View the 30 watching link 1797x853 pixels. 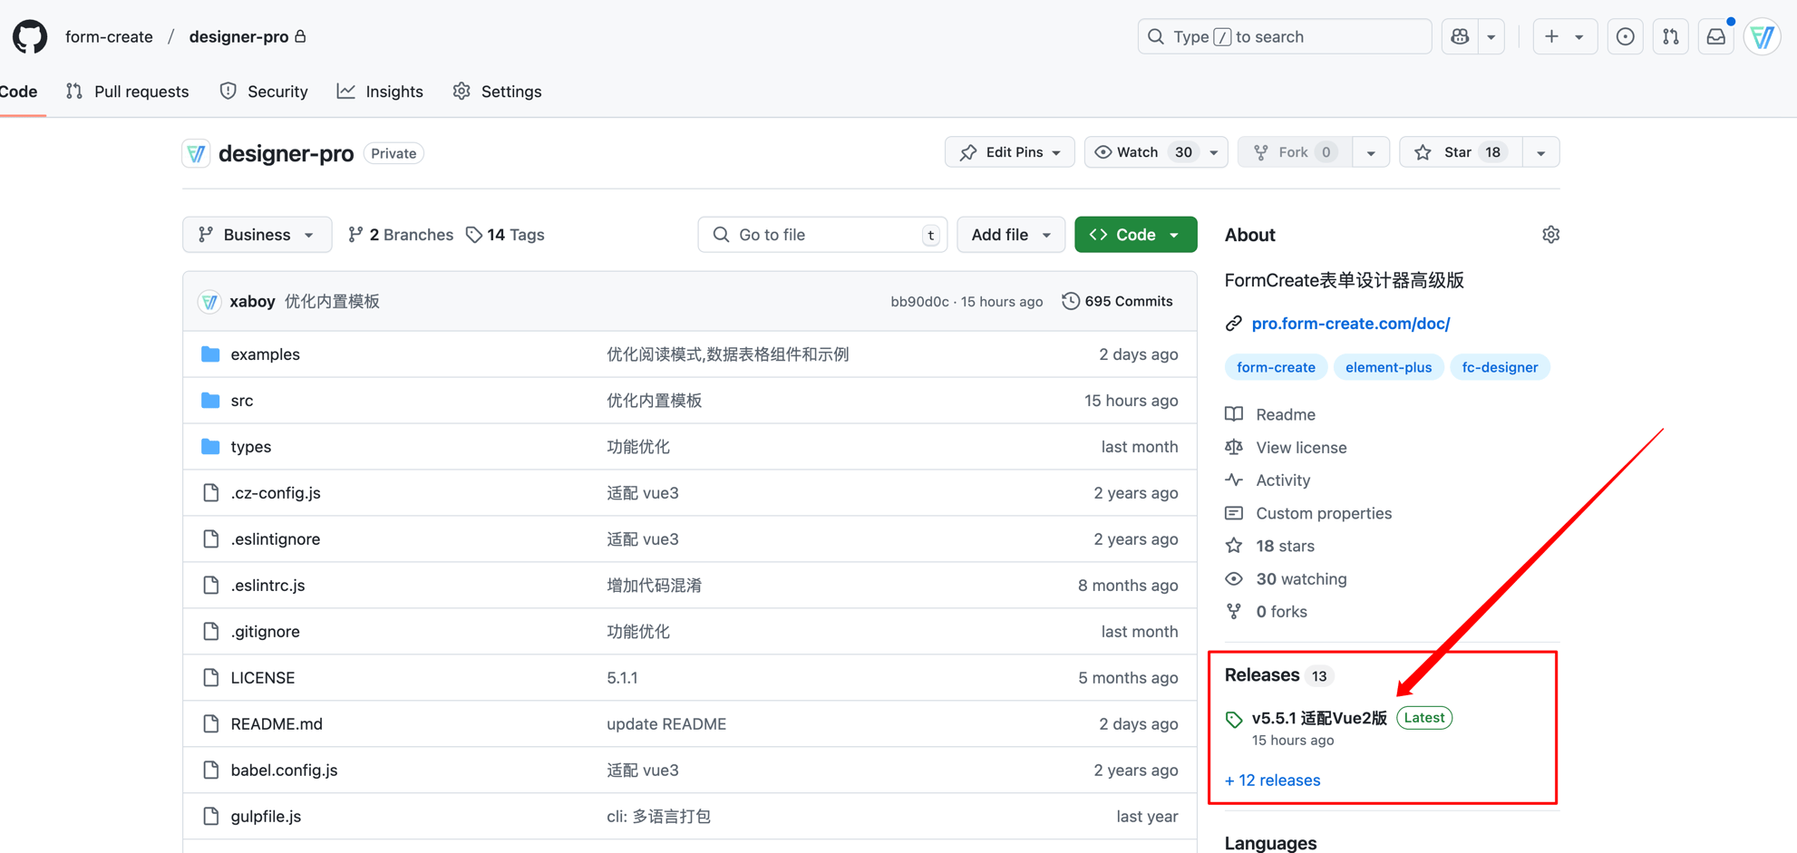pos(1286,579)
